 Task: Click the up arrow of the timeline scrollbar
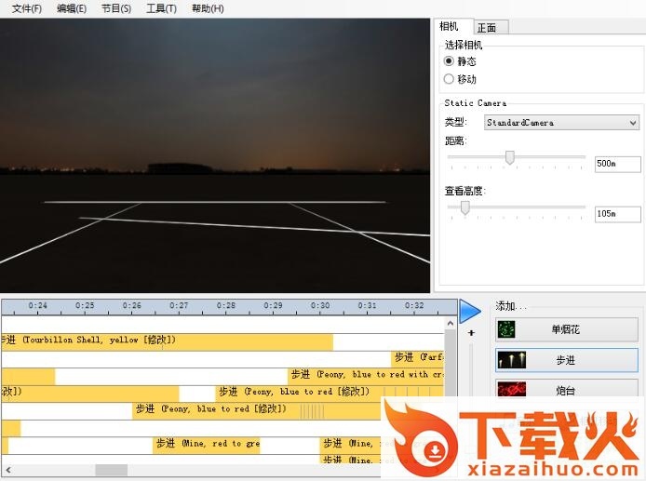coord(451,324)
